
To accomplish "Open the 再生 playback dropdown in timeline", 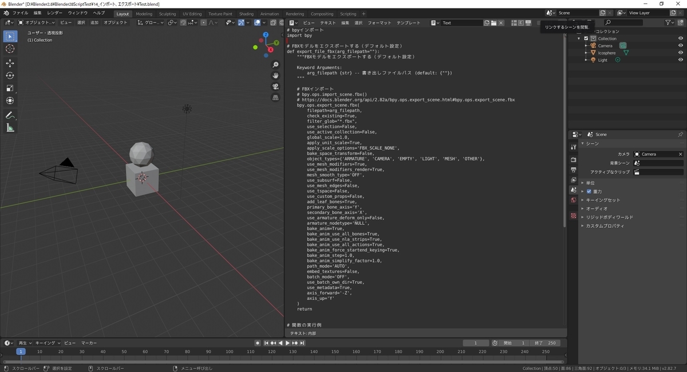I will 25,343.
